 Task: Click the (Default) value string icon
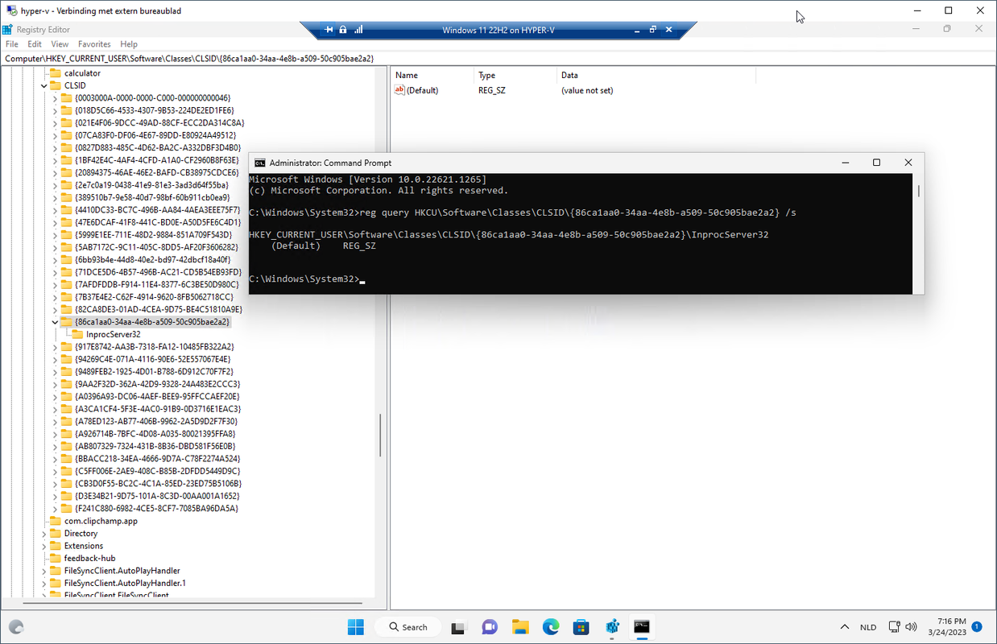pos(399,90)
